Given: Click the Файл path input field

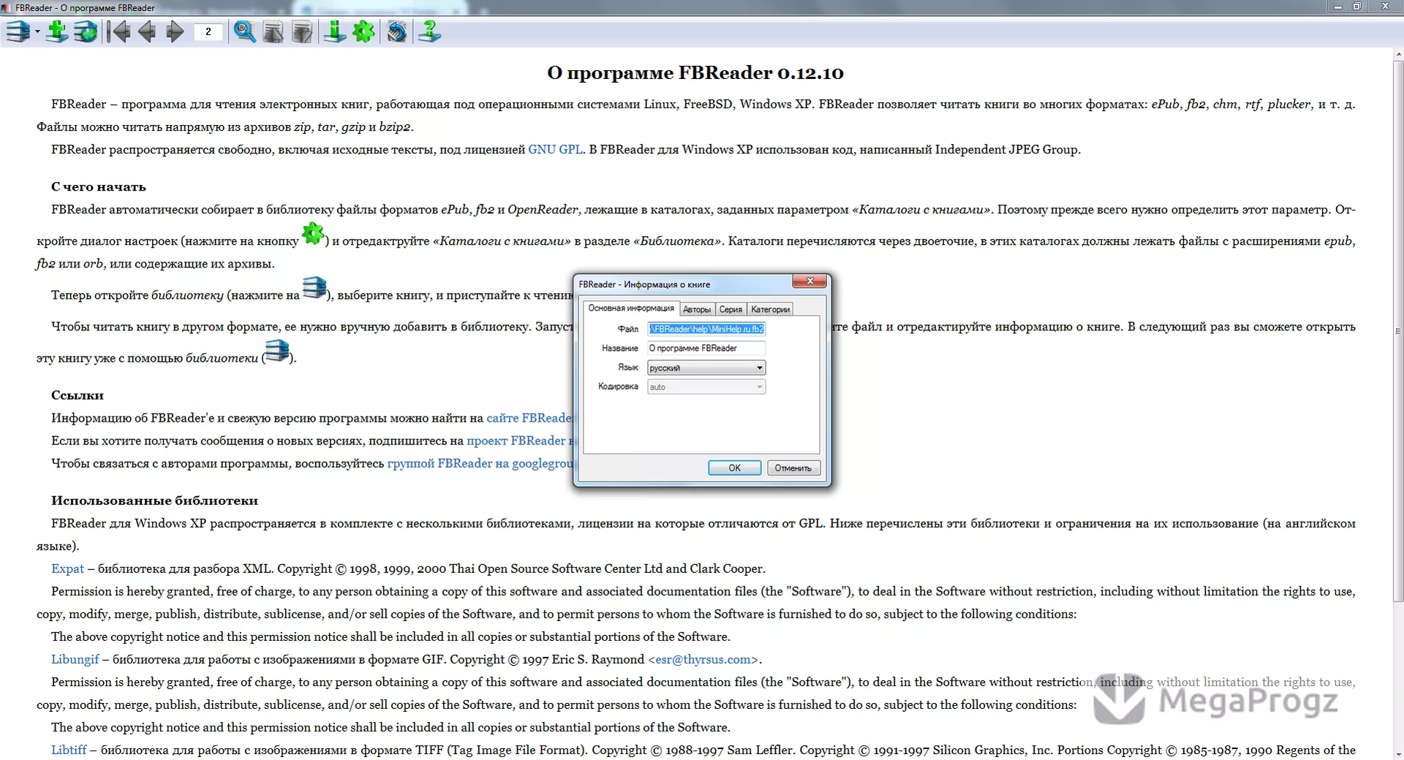Looking at the screenshot, I should [706, 329].
